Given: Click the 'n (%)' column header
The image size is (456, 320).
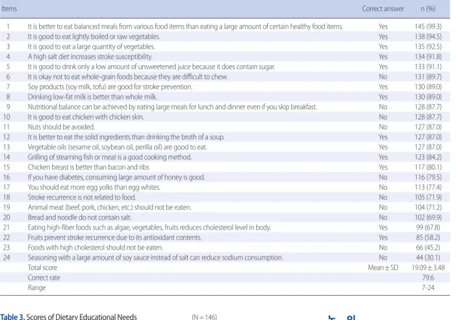Looking at the screenshot, I should (428, 9).
